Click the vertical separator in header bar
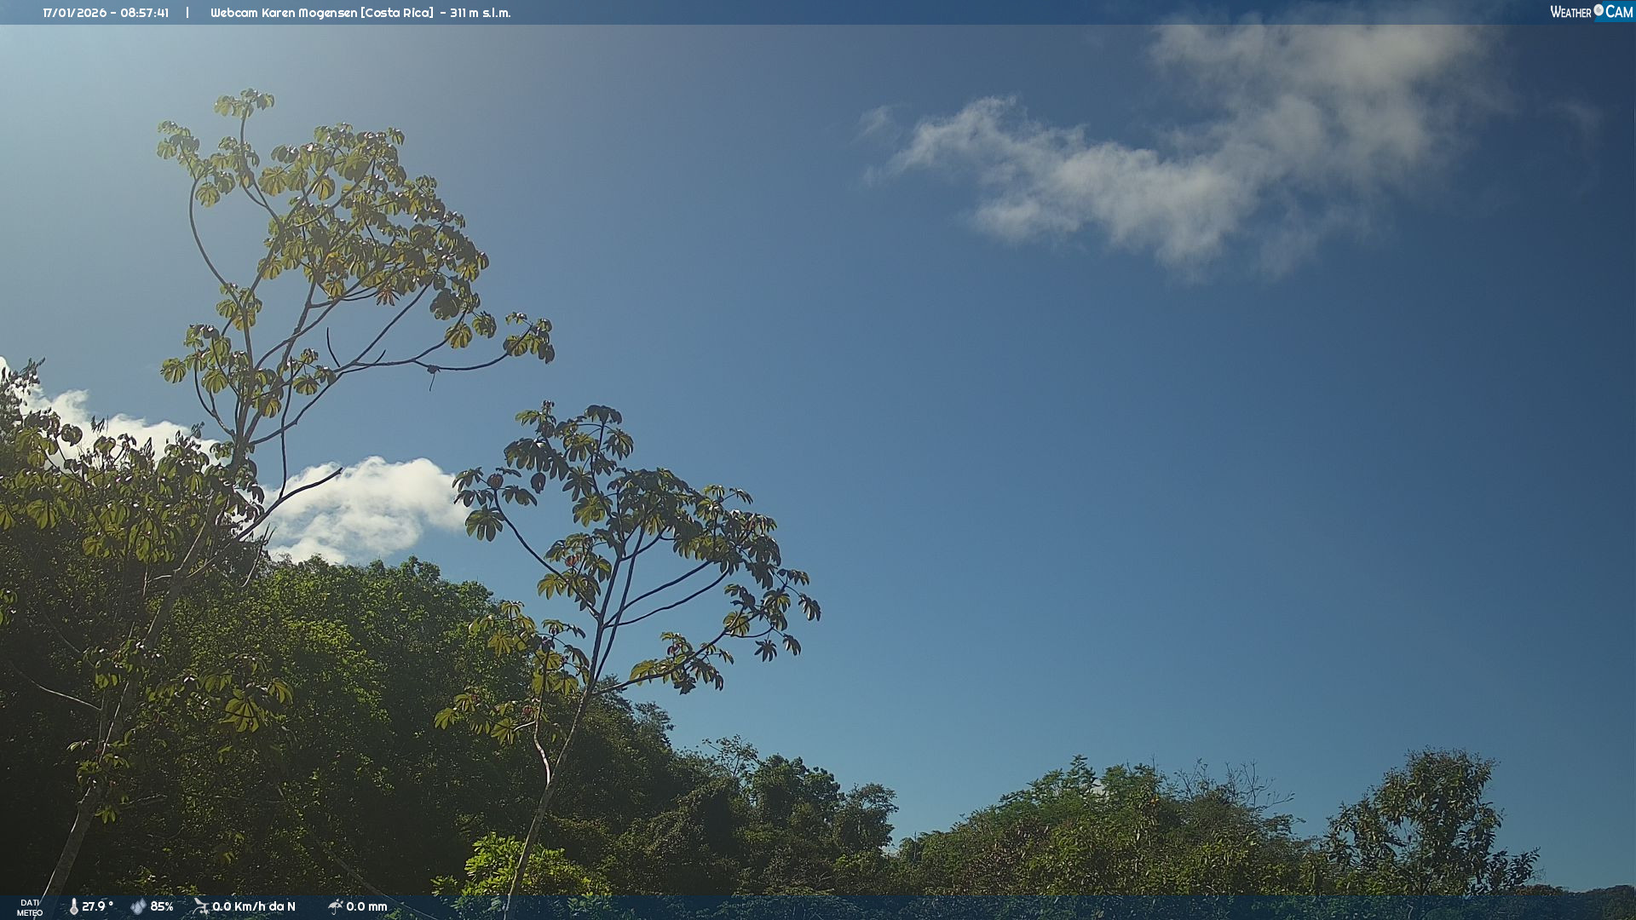 [x=187, y=13]
